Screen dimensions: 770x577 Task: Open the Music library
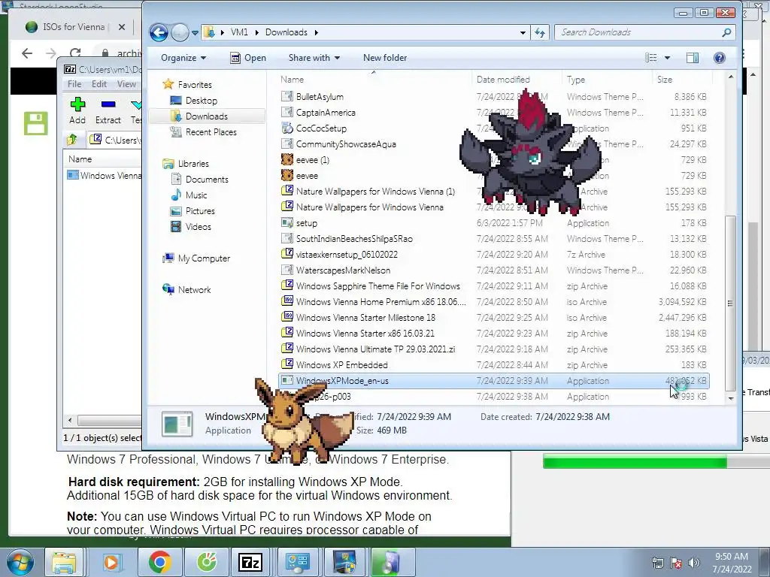coord(189,195)
